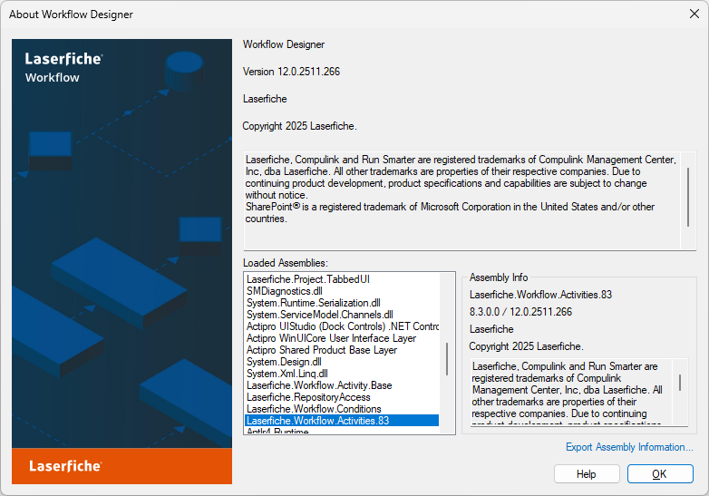The image size is (709, 496).
Task: Select System.Runtime.Serialization.dll assembly
Action: [342, 303]
